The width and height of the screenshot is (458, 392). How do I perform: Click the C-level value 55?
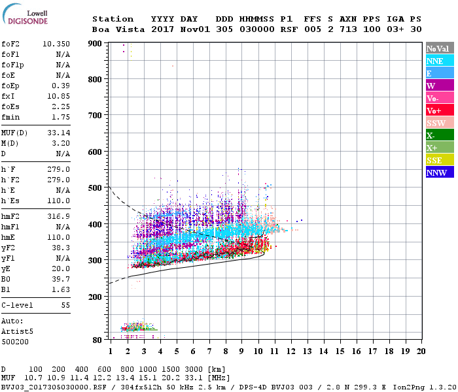click(65, 305)
